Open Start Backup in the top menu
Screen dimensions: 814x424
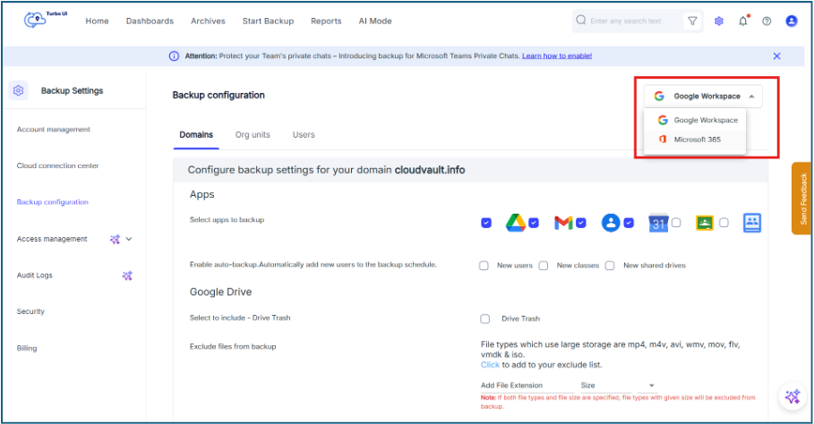point(269,21)
